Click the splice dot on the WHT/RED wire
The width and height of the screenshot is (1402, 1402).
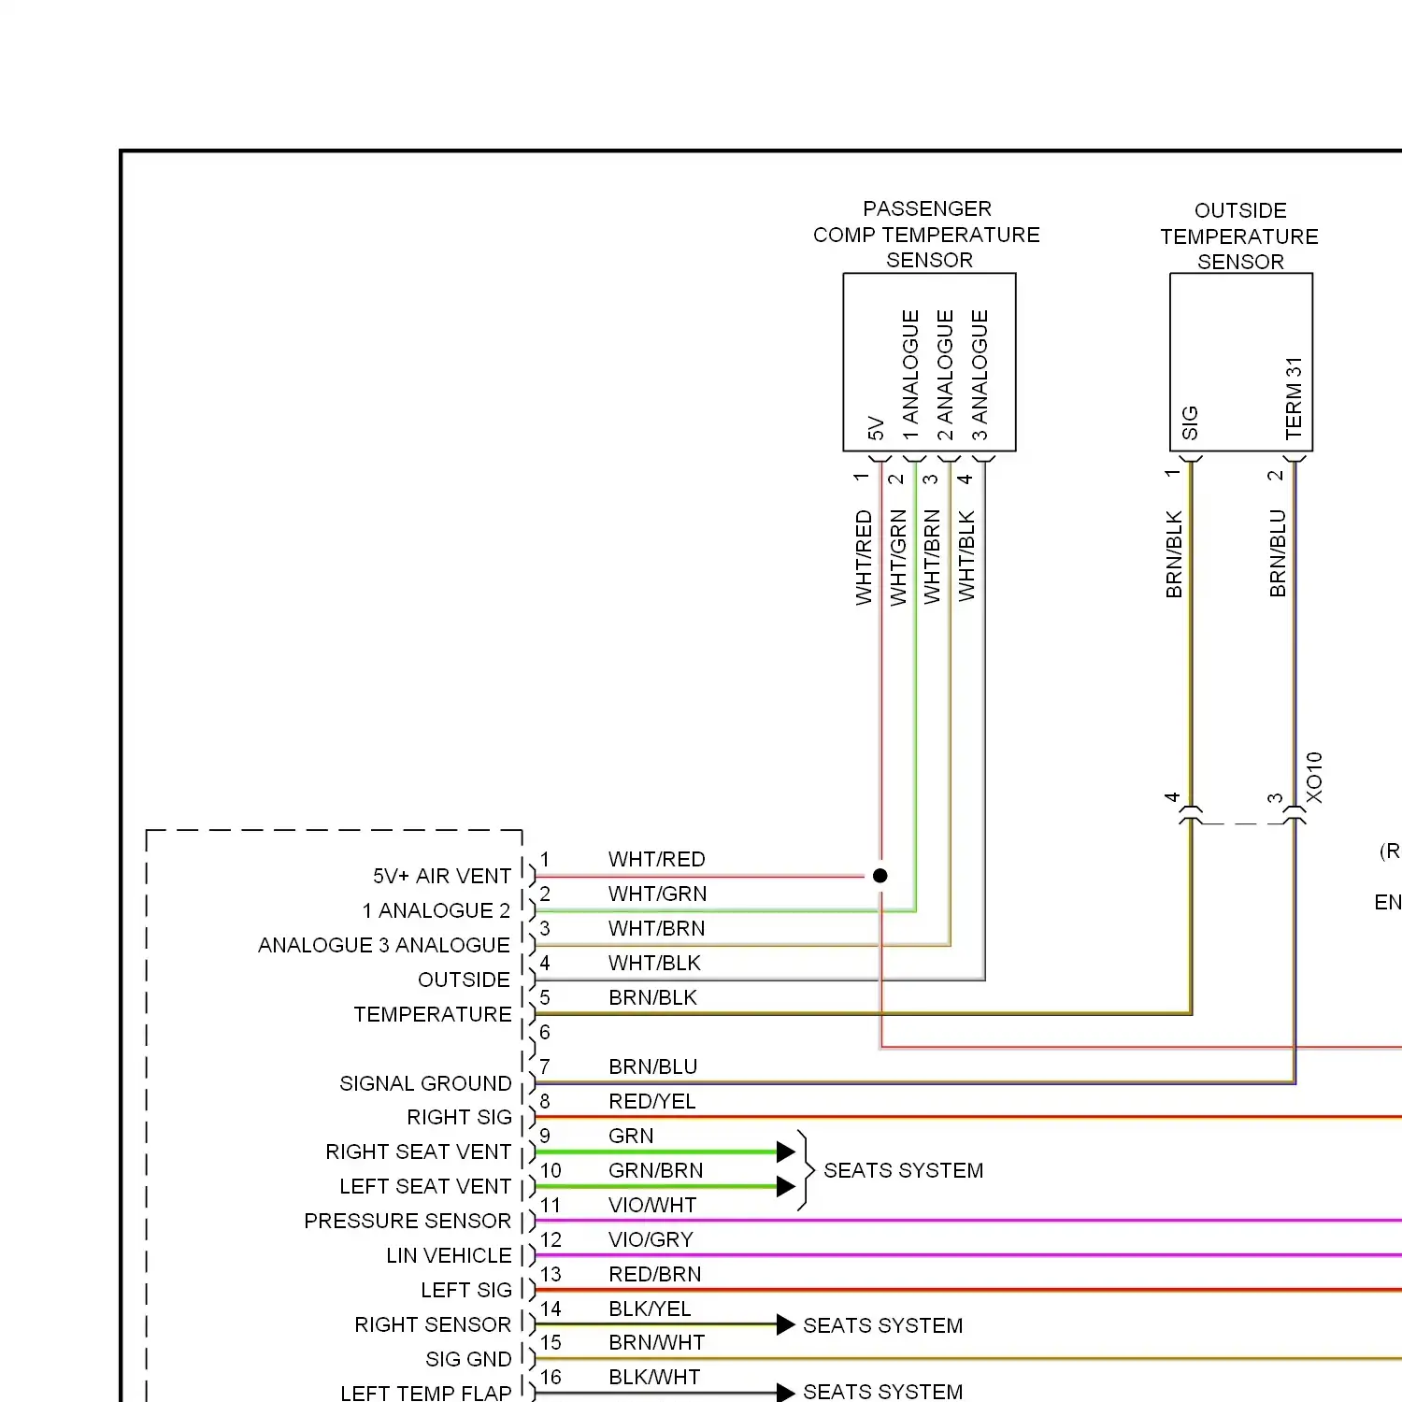[880, 876]
